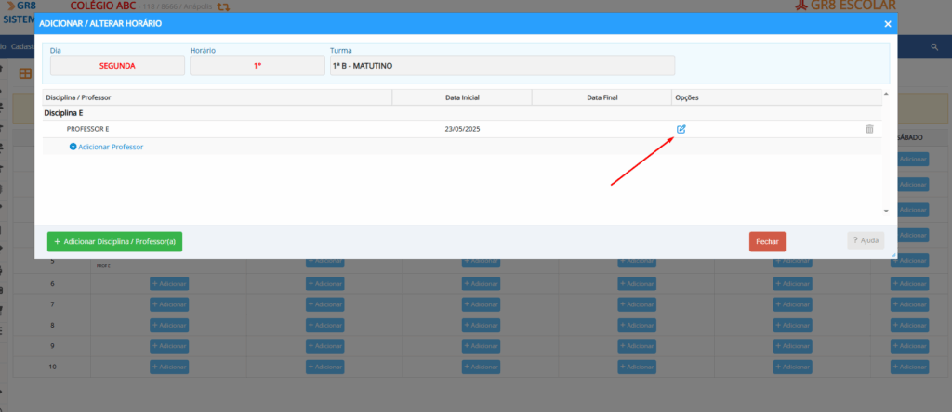Click the list's scroll-down arrow
Viewport: 952px width, 412px height.
tap(886, 211)
